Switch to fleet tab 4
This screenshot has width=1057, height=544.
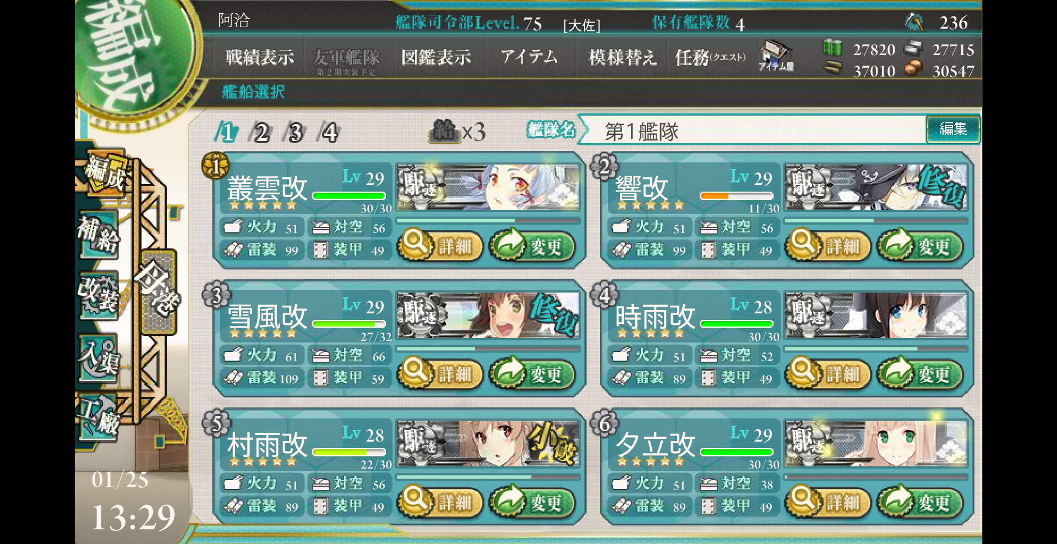329,132
